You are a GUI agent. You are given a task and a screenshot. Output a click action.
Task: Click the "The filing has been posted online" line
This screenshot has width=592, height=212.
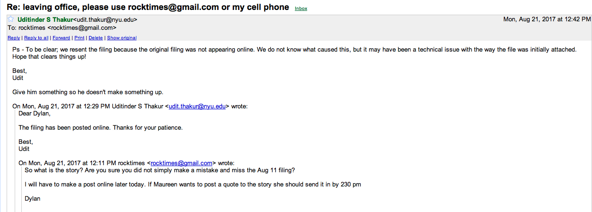(x=100, y=128)
